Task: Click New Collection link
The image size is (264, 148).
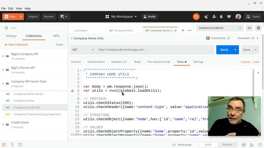Action: 16,45
